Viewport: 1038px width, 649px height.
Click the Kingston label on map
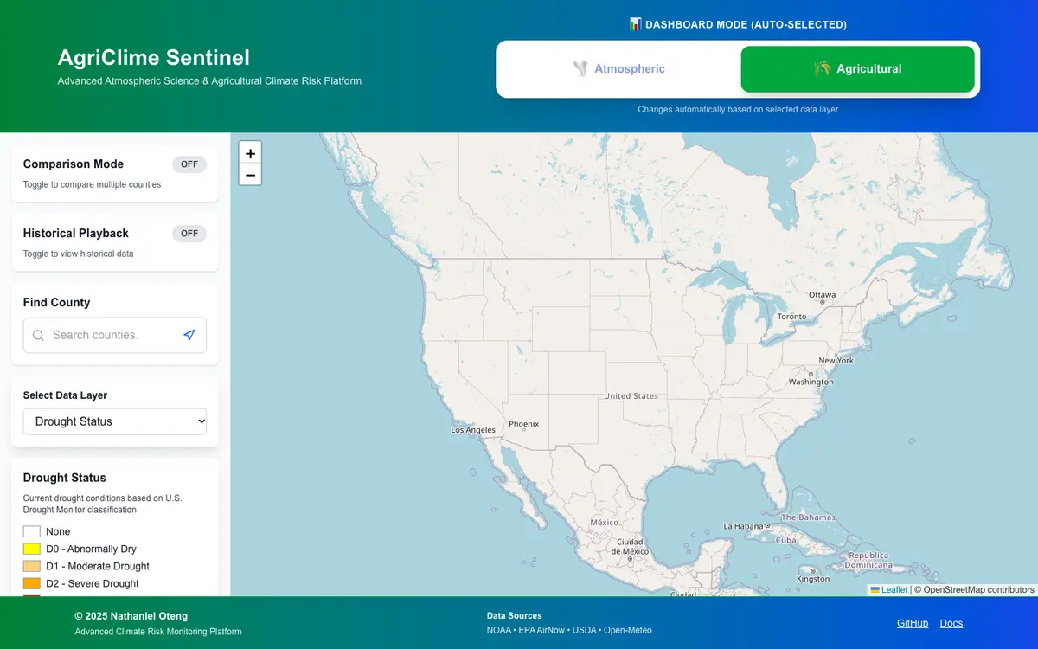[813, 579]
